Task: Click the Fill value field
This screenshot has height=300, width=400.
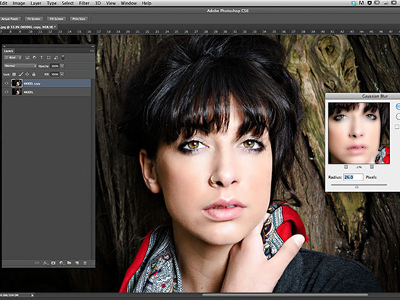Action: [x=55, y=75]
